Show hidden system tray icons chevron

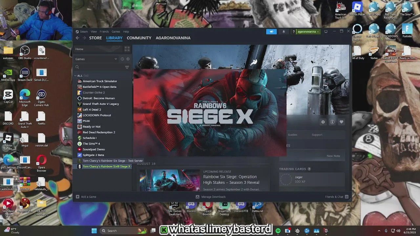point(379,231)
